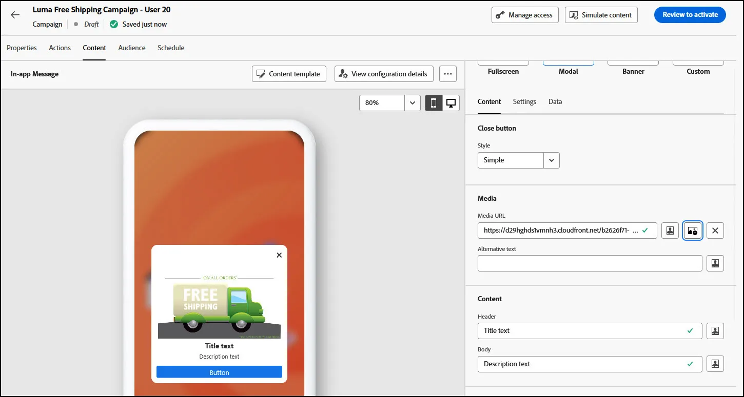Clear the Media URL with X button
Viewport: 744px width, 397px height.
(x=715, y=231)
